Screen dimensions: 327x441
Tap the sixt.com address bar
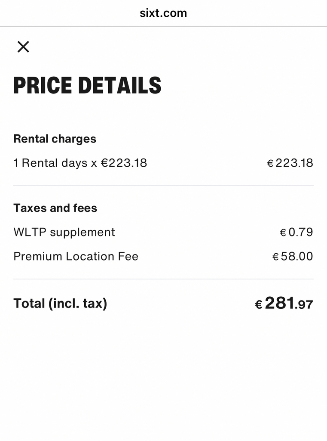tap(163, 13)
